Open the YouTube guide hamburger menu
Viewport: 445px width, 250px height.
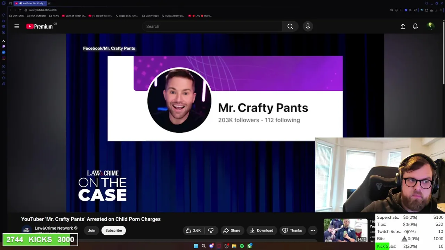point(17,26)
